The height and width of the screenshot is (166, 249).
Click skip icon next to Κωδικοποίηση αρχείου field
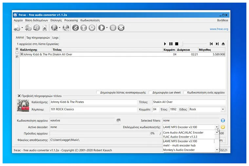(119, 120)
